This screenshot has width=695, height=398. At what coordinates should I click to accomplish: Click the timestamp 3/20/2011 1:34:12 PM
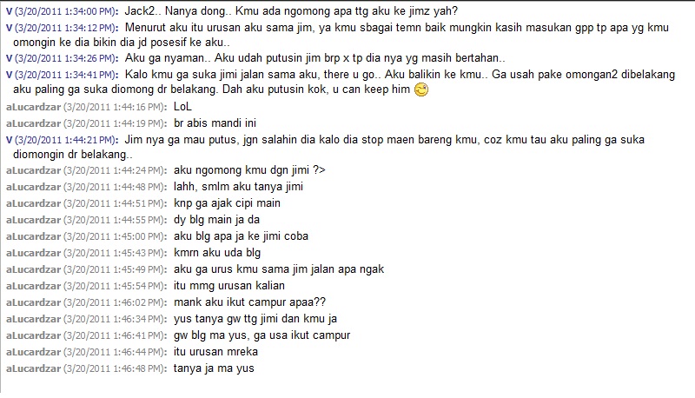pyautogui.click(x=65, y=28)
